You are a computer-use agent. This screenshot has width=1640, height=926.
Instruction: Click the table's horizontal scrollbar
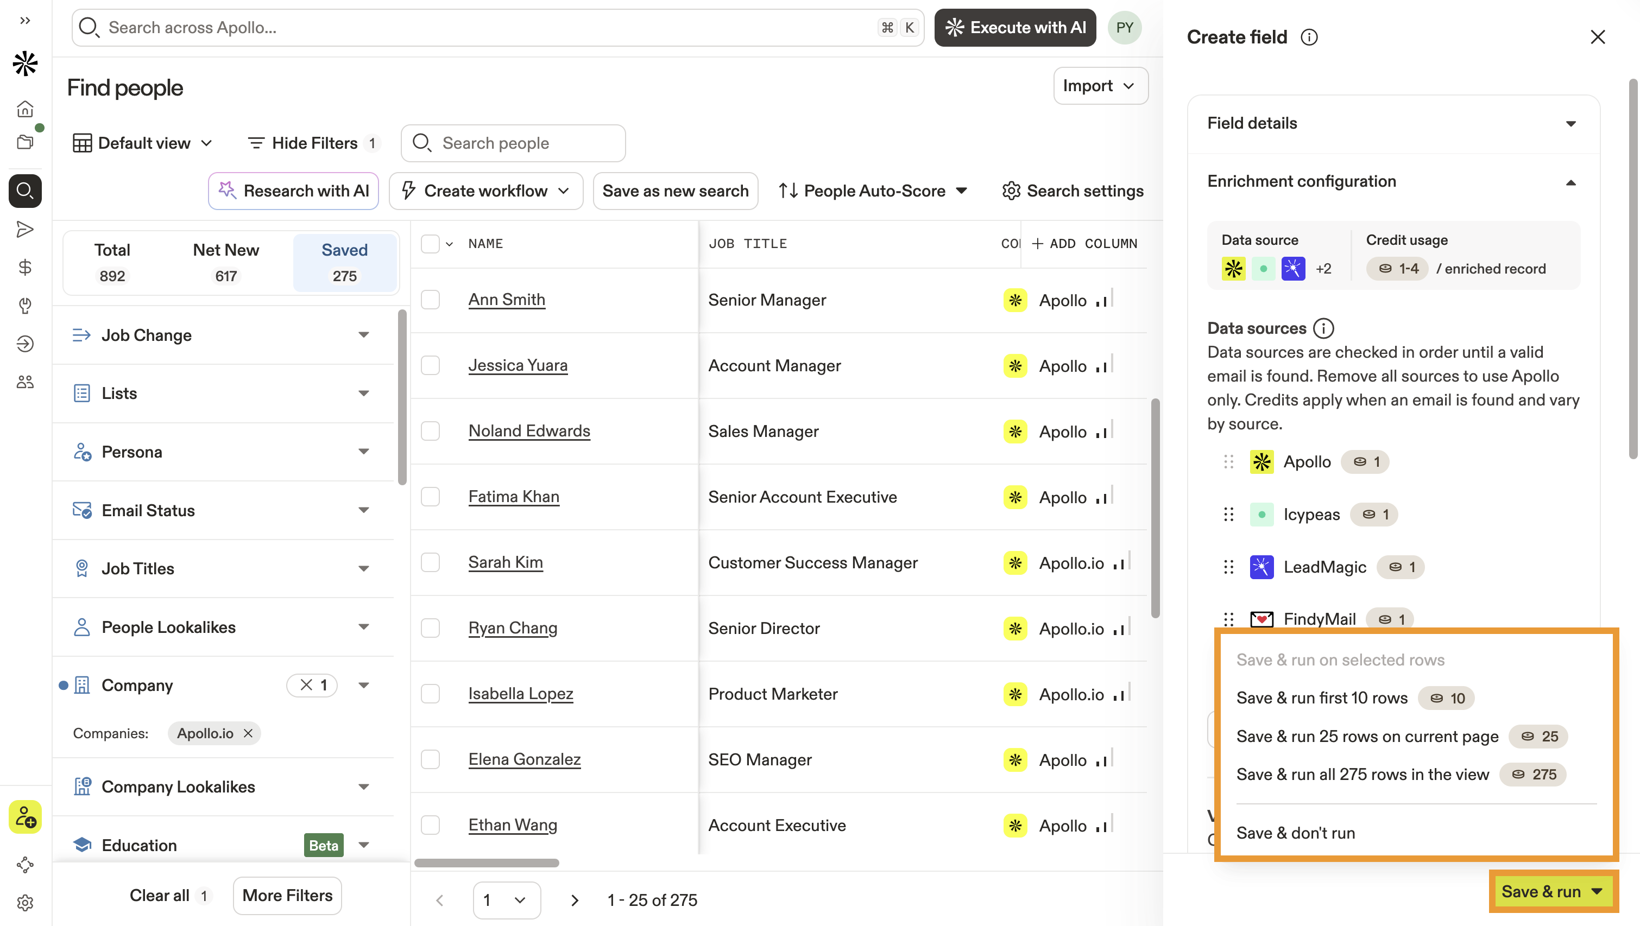pyautogui.click(x=487, y=863)
